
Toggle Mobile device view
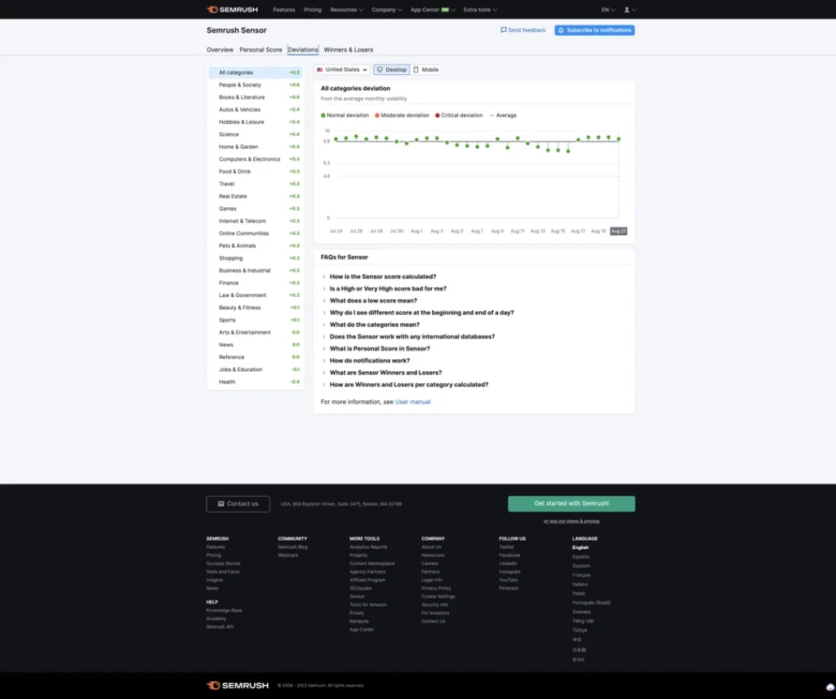[426, 70]
